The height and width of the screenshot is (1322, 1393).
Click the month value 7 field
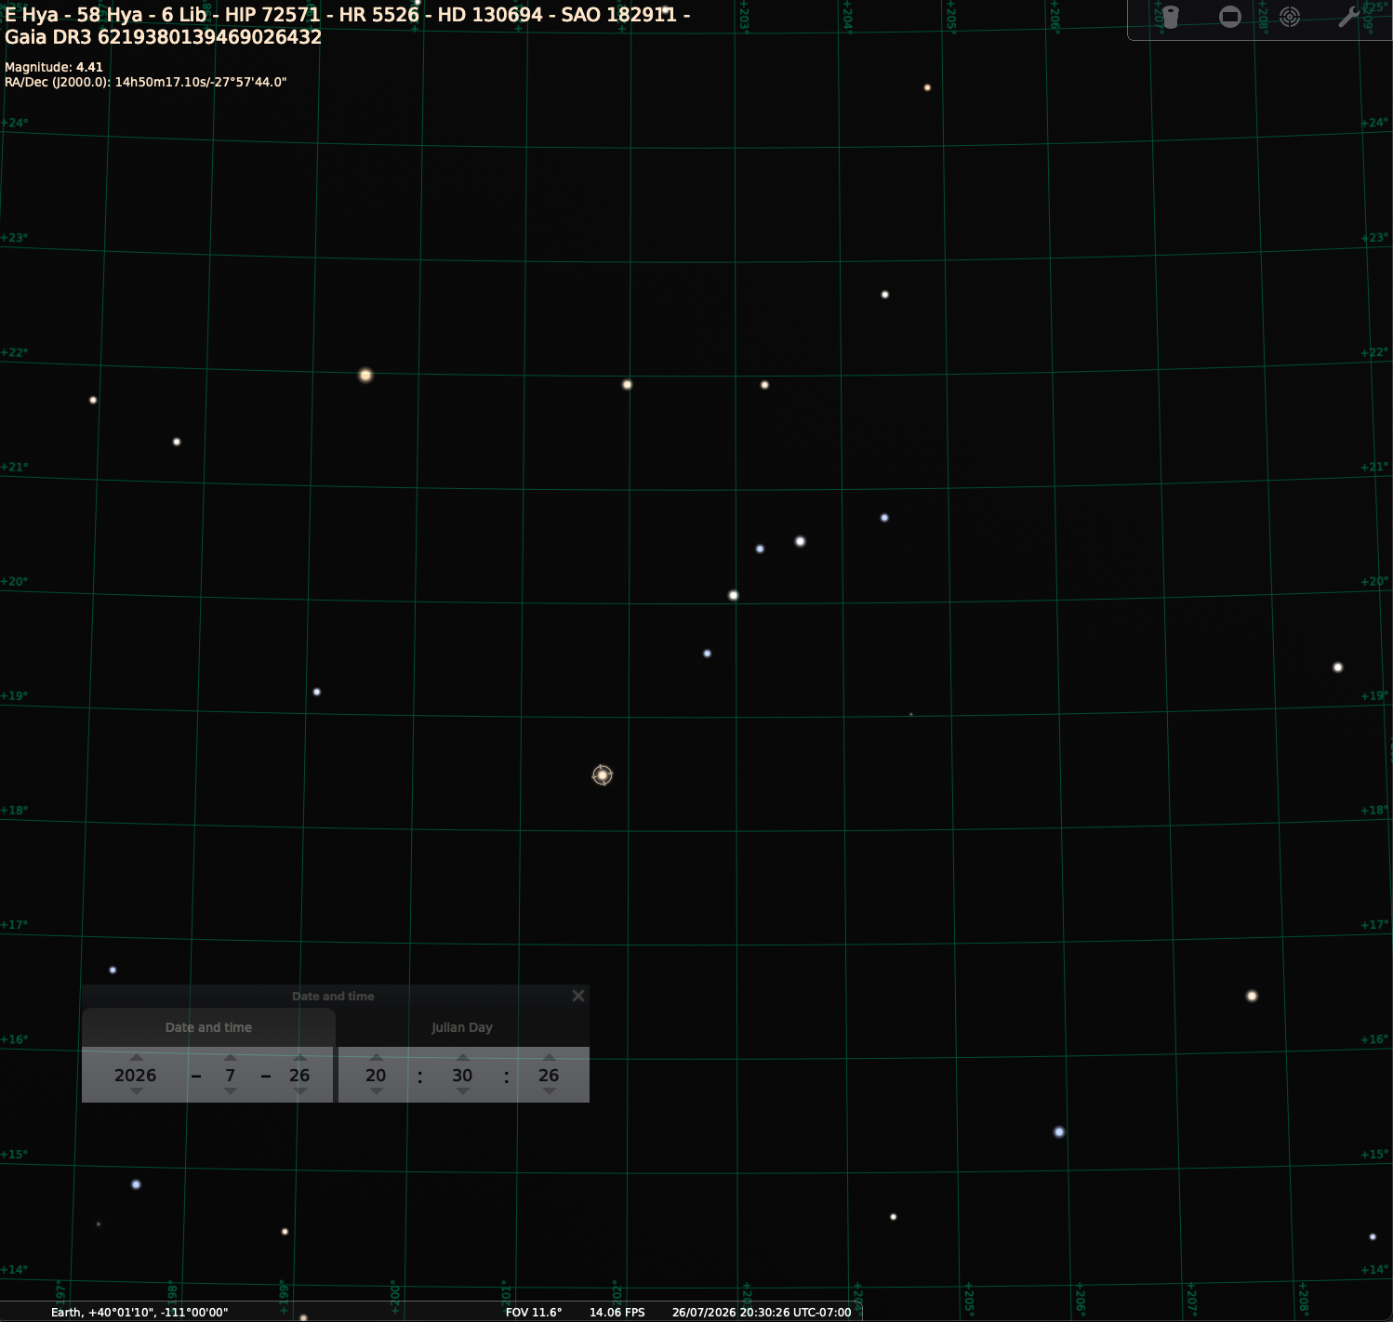point(231,1075)
